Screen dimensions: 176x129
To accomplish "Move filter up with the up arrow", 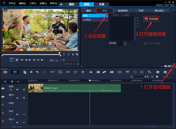I will (138, 18).
